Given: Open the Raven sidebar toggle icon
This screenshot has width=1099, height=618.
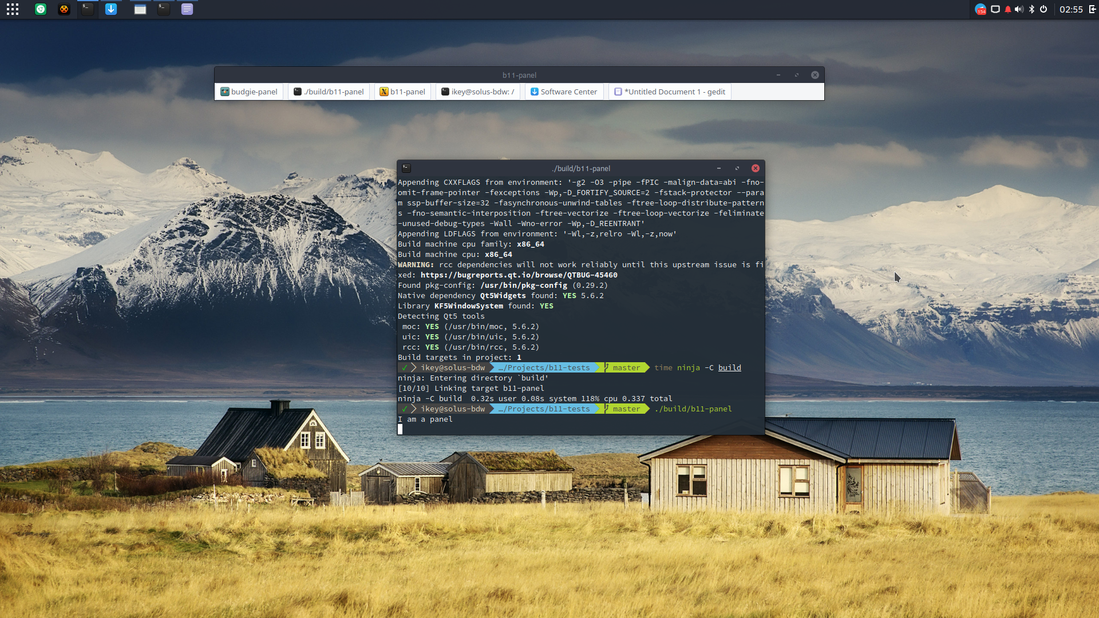Looking at the screenshot, I should coord(1092,9).
